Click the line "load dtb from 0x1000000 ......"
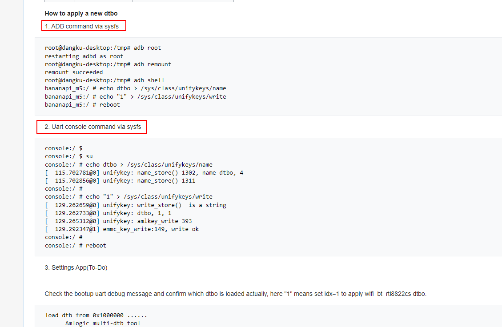 point(96,315)
